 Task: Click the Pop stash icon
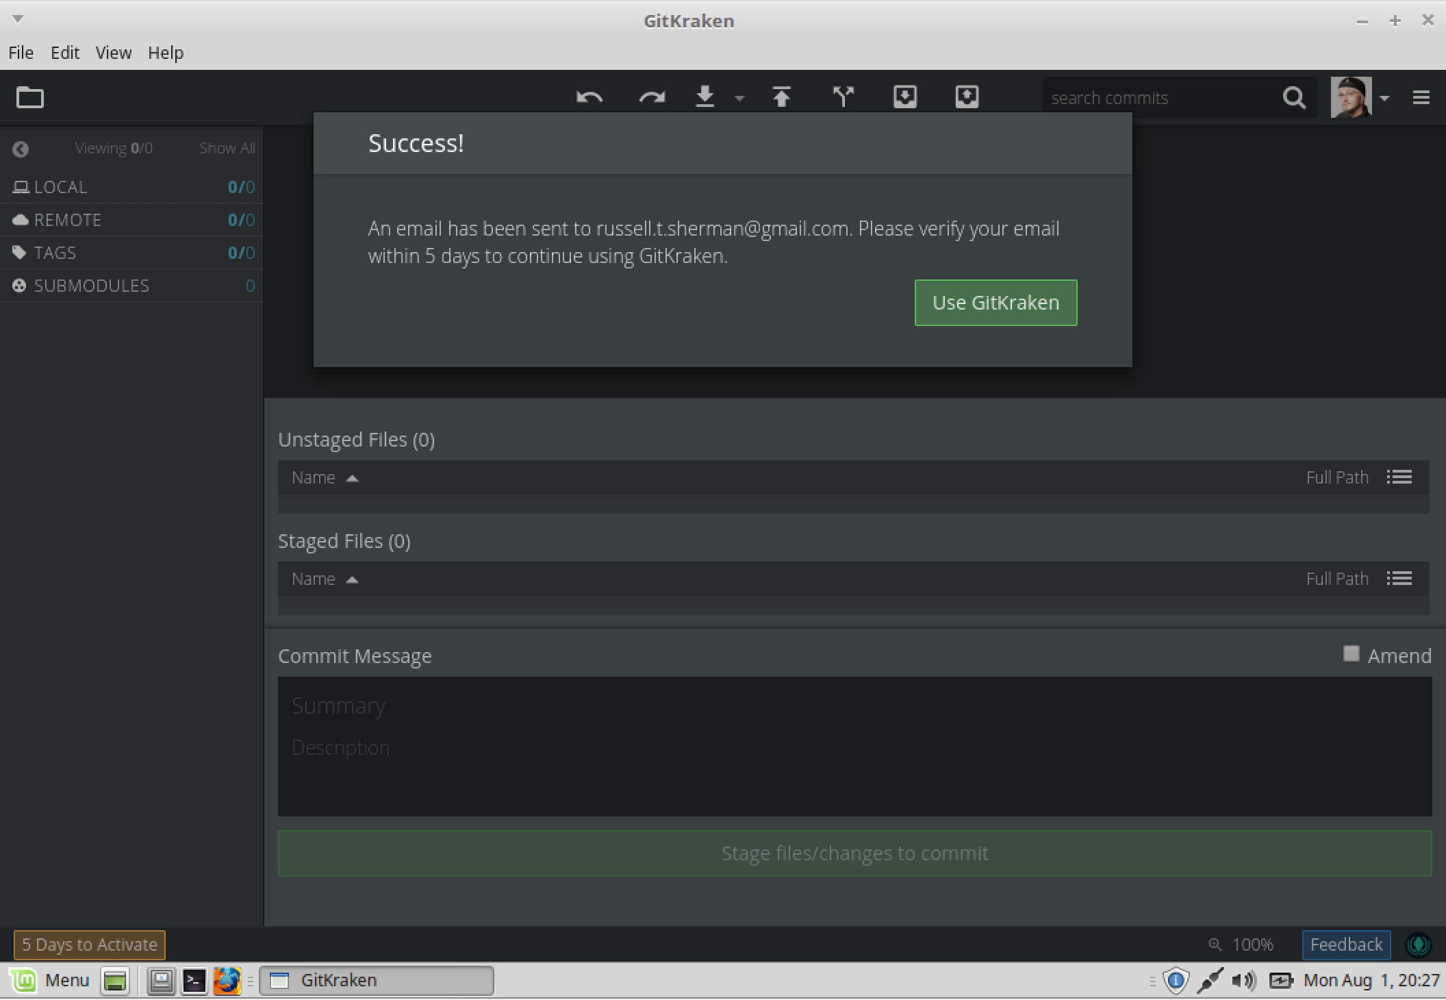click(967, 97)
